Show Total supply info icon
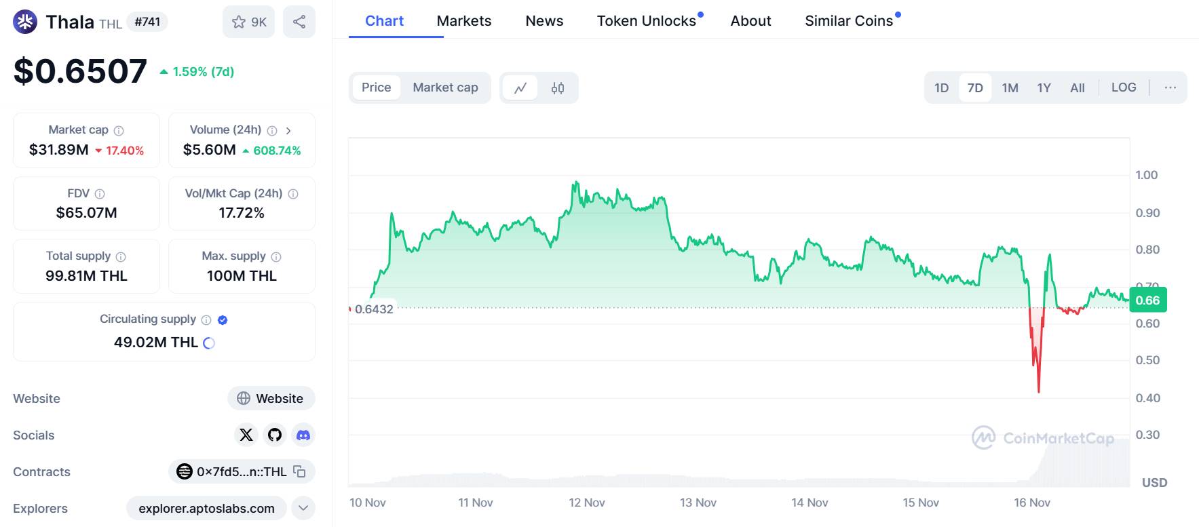Screen dimensions: 1199x527 pyautogui.click(x=121, y=256)
